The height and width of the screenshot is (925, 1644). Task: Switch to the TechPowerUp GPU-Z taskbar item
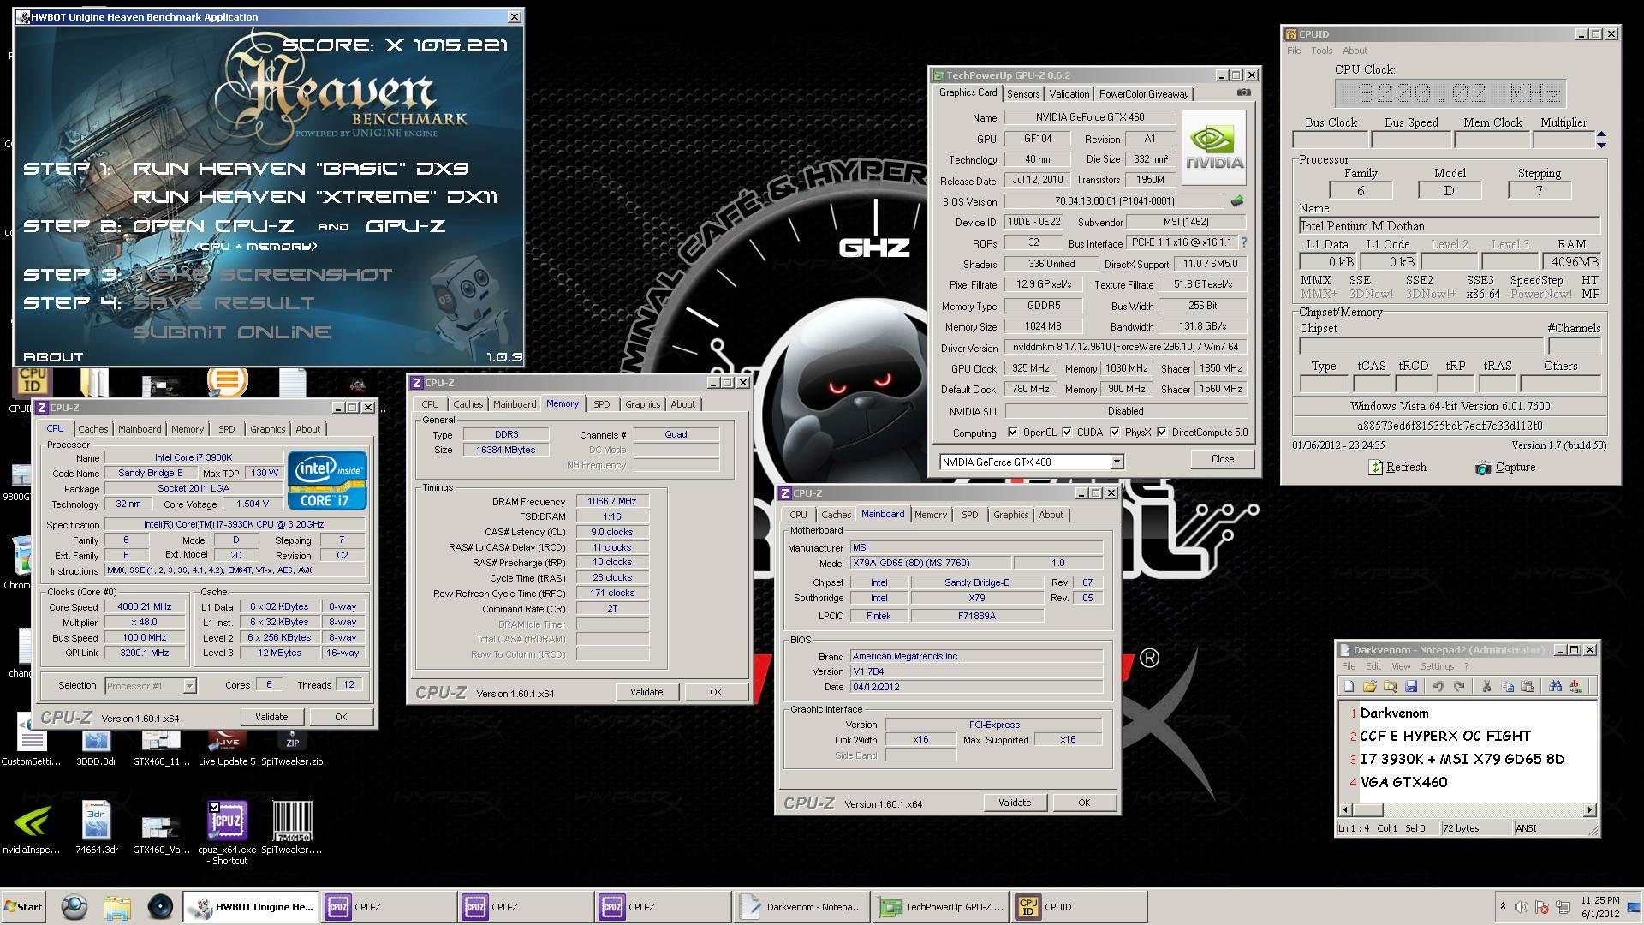pos(941,907)
